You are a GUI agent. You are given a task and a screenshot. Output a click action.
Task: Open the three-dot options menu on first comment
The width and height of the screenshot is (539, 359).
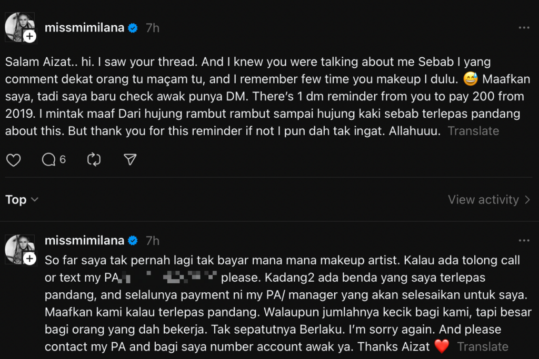pyautogui.click(x=524, y=27)
